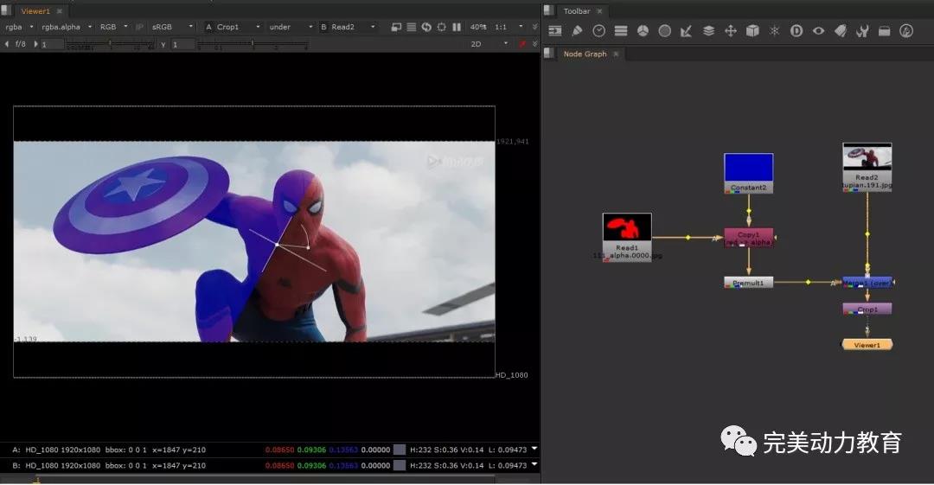Click the 40% zoom level
The width and height of the screenshot is (934, 485).
[x=477, y=27]
